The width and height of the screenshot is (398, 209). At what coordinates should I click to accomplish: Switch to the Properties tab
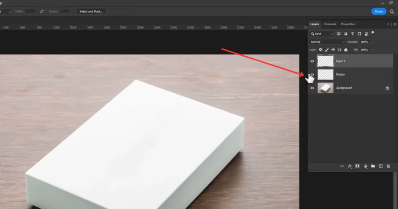(348, 24)
